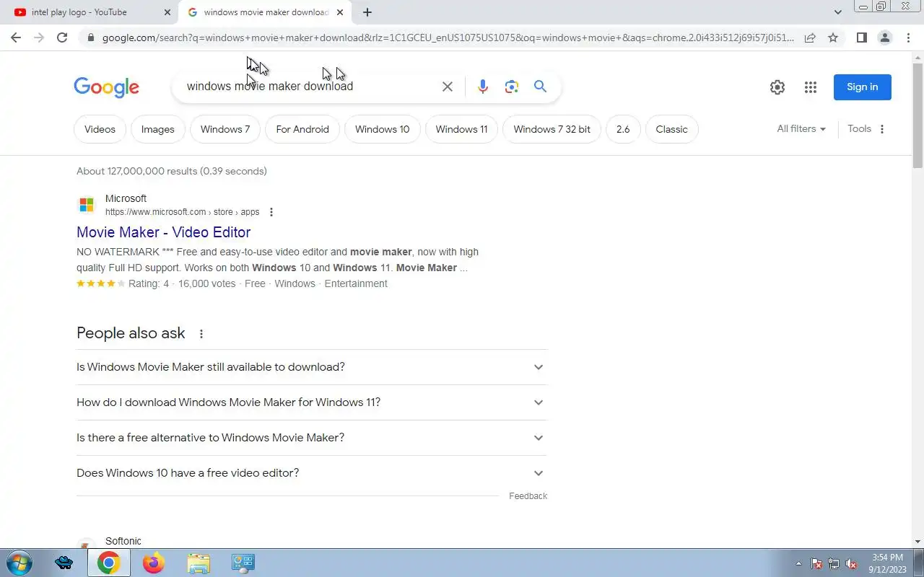This screenshot has height=577, width=924.
Task: Open Action Center flag in tray
Action: [816, 563]
